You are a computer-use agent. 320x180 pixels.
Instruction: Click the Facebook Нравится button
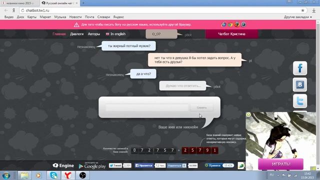[x=144, y=165]
